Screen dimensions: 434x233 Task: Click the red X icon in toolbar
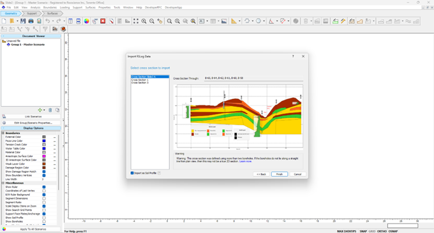click(x=103, y=21)
